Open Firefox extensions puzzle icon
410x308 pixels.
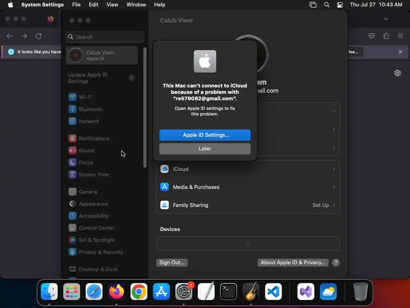[x=386, y=36]
